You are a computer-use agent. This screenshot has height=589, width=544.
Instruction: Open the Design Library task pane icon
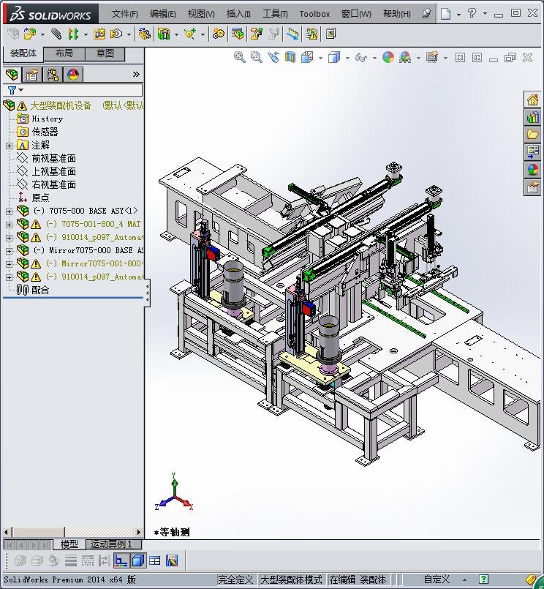[532, 117]
